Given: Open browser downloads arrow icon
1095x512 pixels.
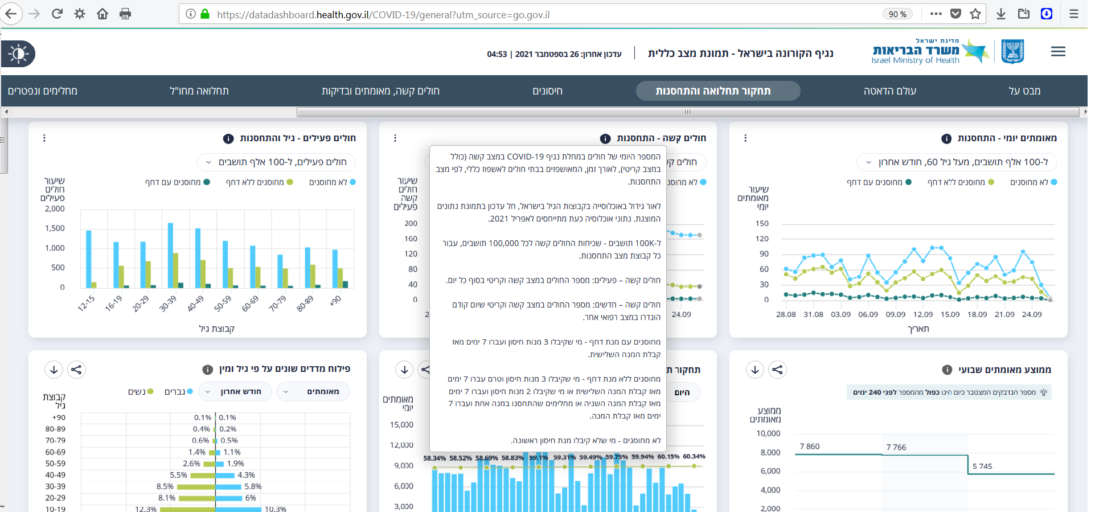Looking at the screenshot, I should 1001,14.
